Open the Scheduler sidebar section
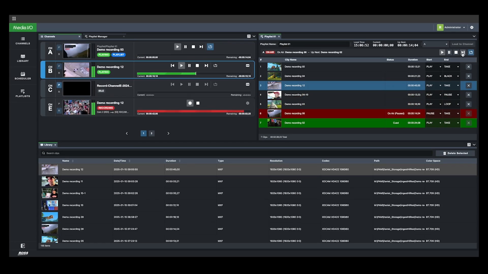 click(x=23, y=76)
